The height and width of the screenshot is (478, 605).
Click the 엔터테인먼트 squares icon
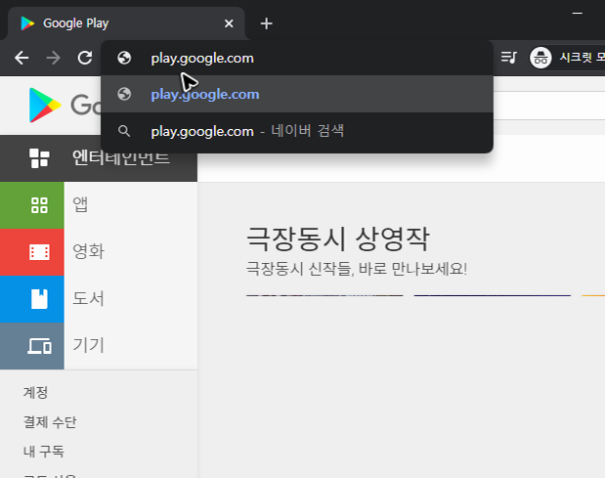(x=39, y=158)
